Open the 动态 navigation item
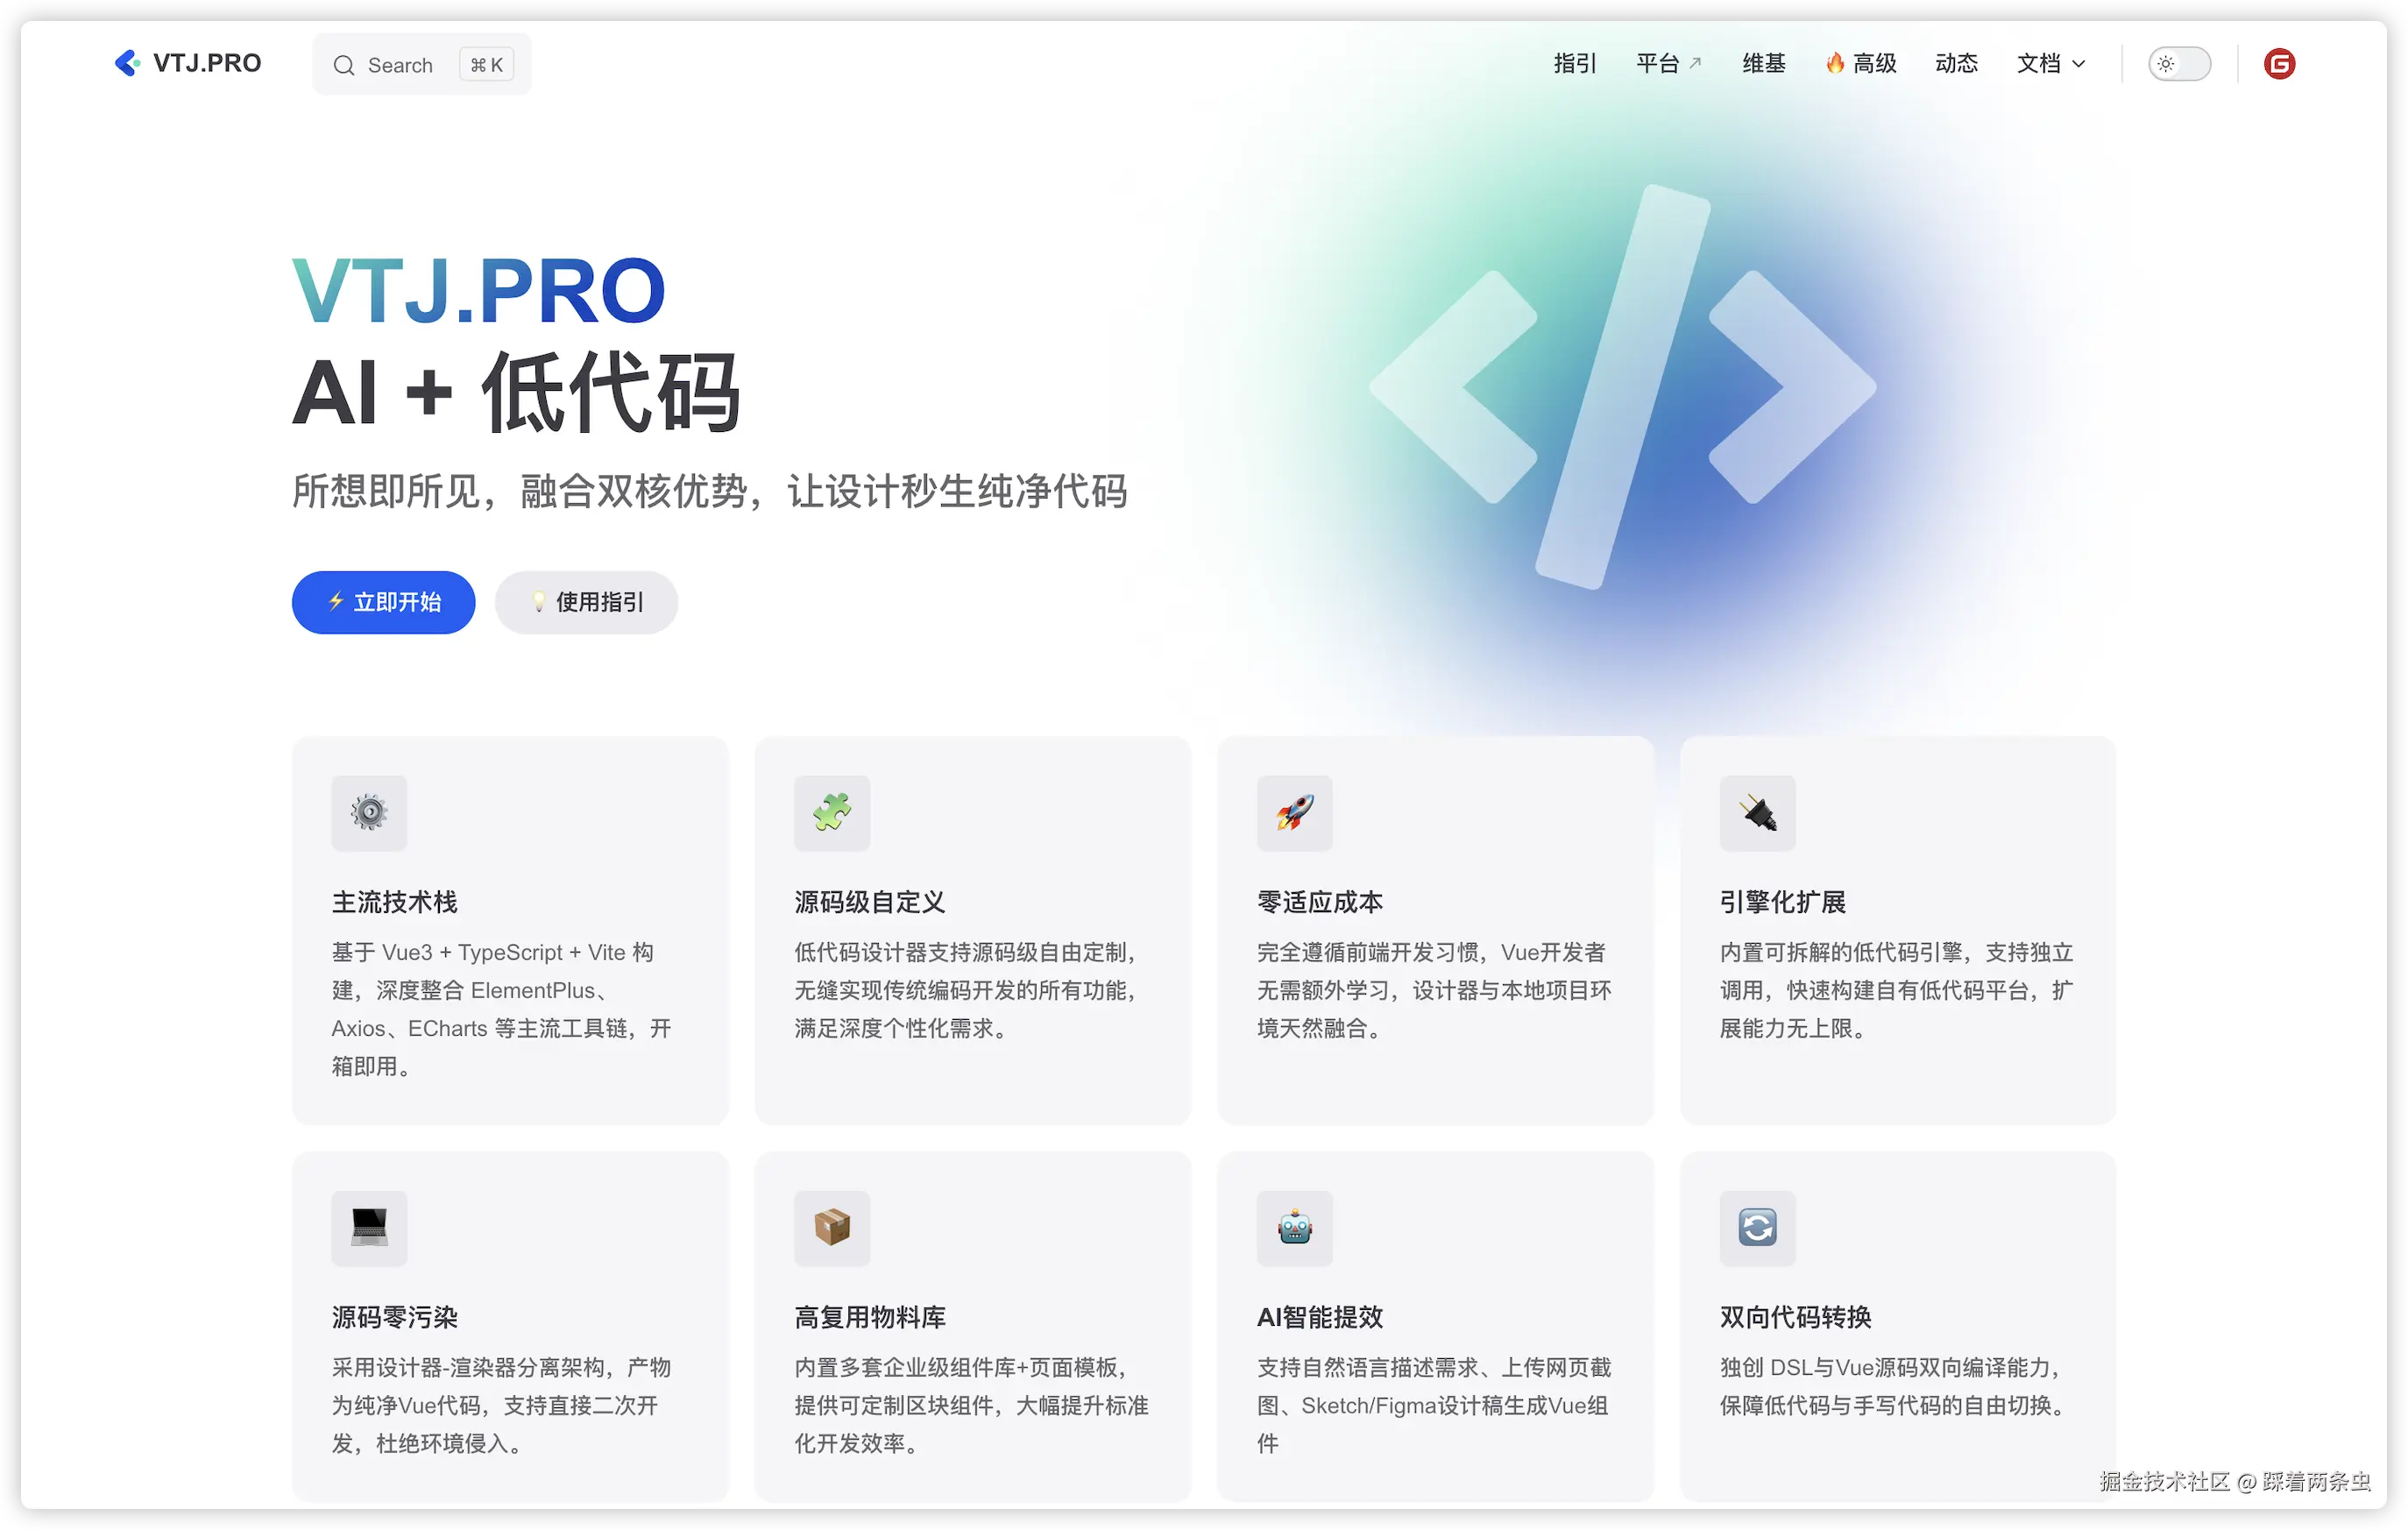The image size is (2408, 1530). tap(1956, 63)
